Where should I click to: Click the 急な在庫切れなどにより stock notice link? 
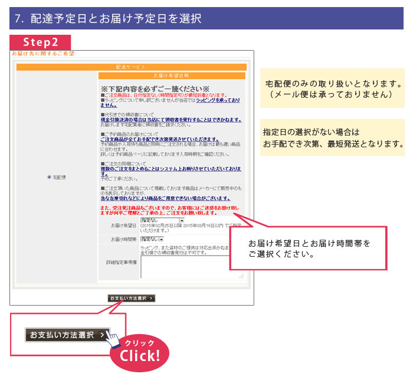tap(165, 199)
